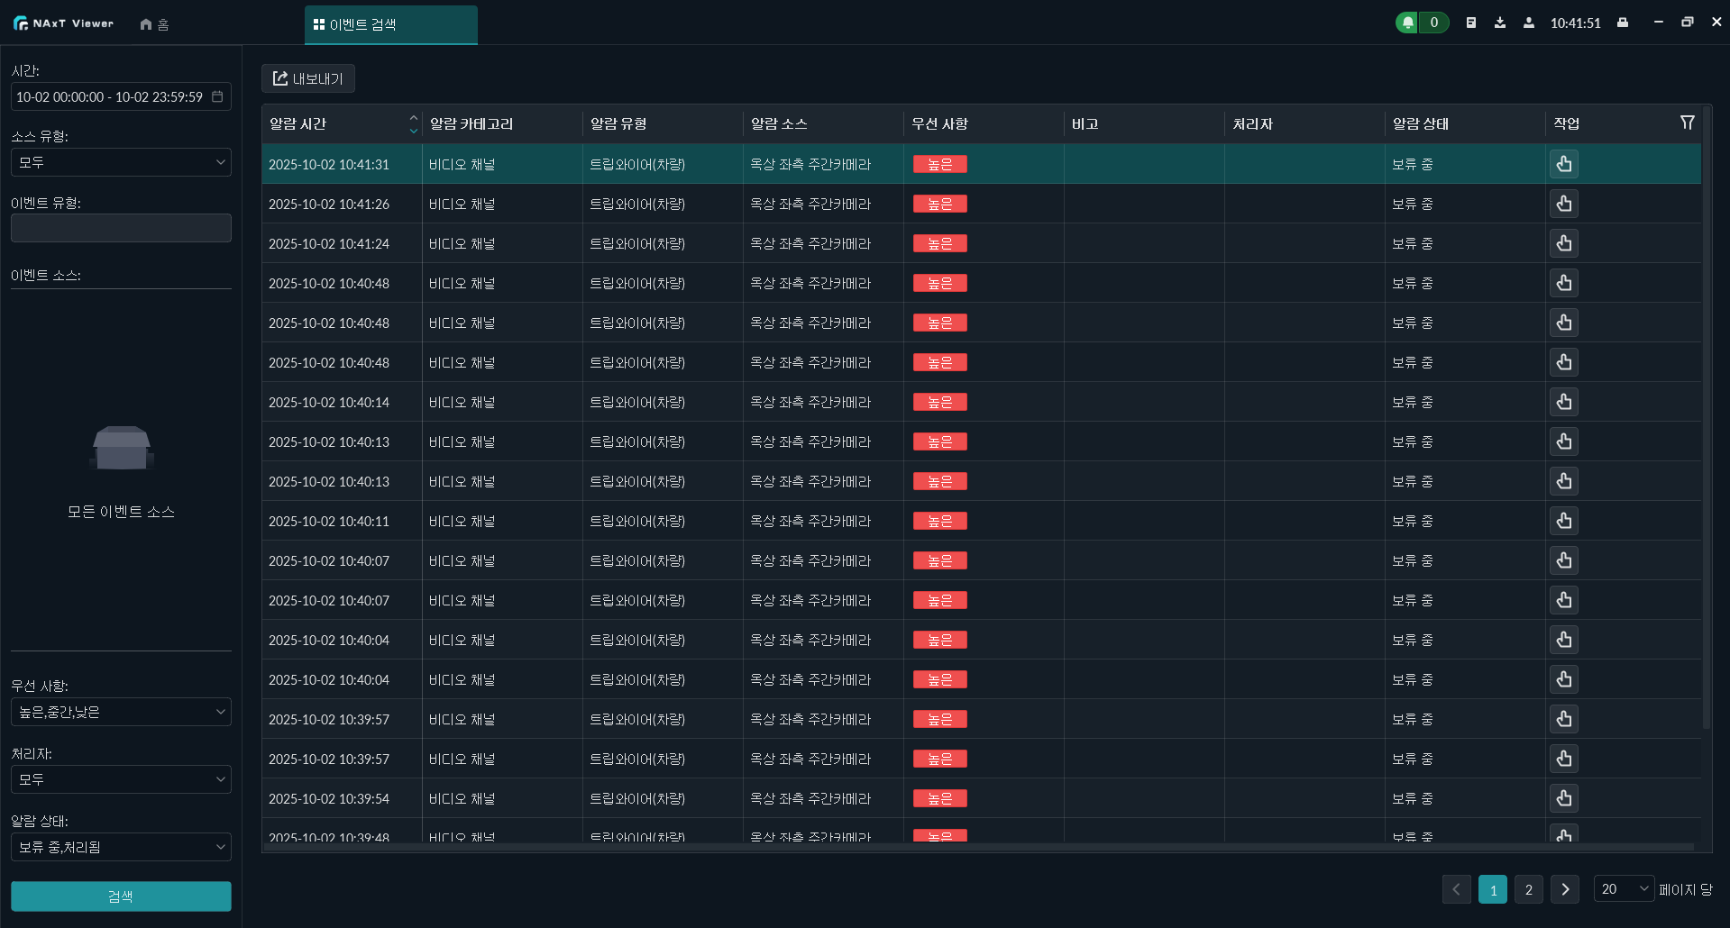Switch to the 이벤트 검색 tab
The height and width of the screenshot is (928, 1730).
tap(390, 24)
